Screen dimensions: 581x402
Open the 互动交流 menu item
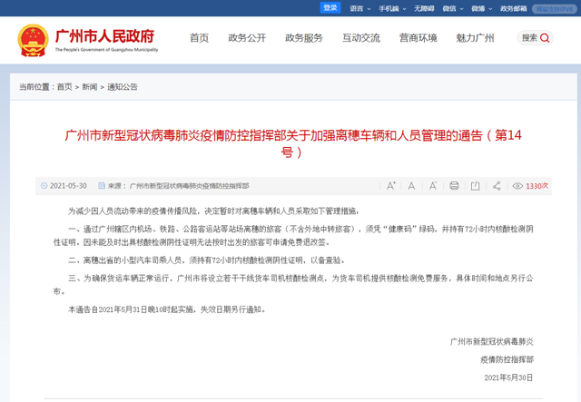pyautogui.click(x=361, y=38)
